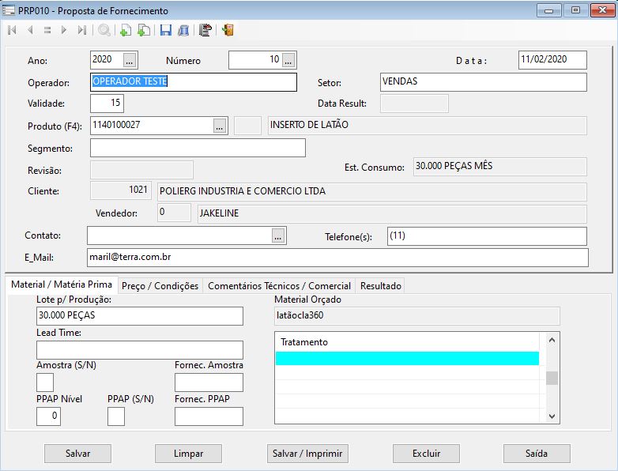Viewport: 618px width, 471px height.
Task: Open the Comentários Técnicos / Comercial tab
Action: [x=279, y=286]
